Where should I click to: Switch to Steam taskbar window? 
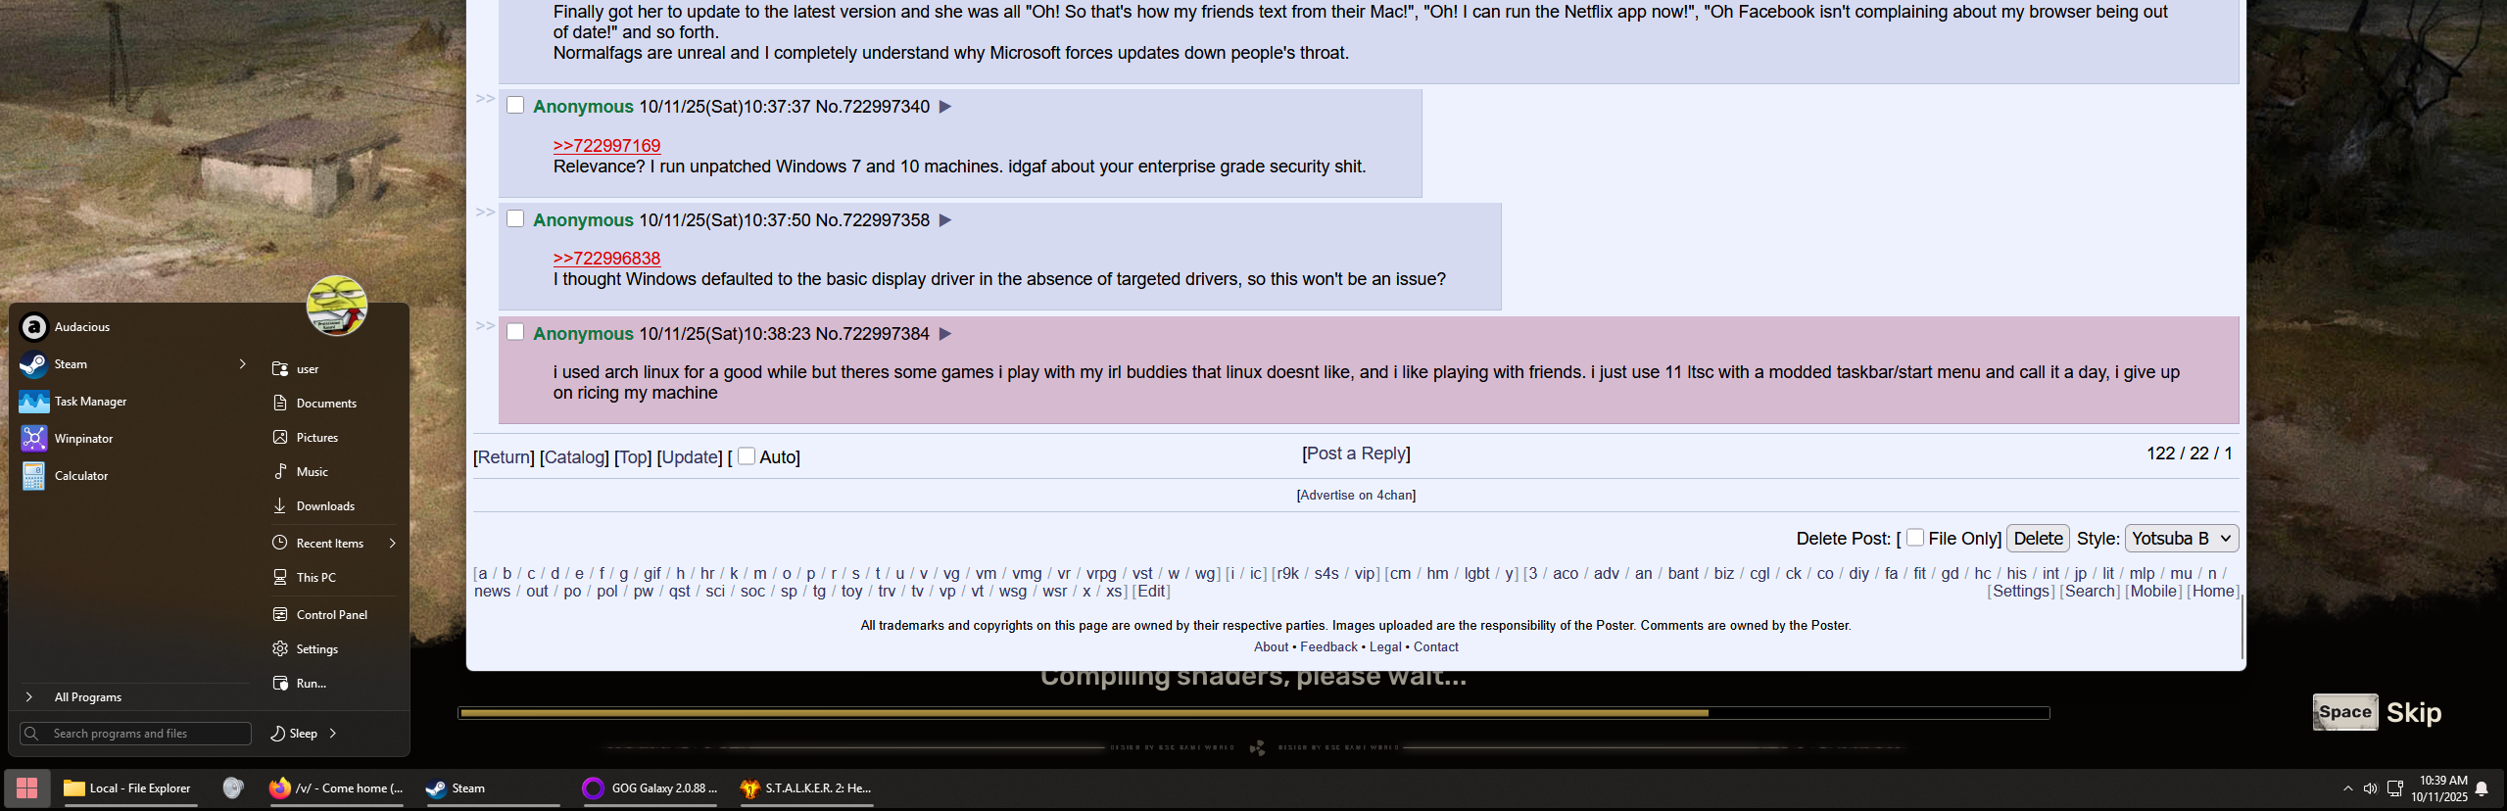pos(492,788)
